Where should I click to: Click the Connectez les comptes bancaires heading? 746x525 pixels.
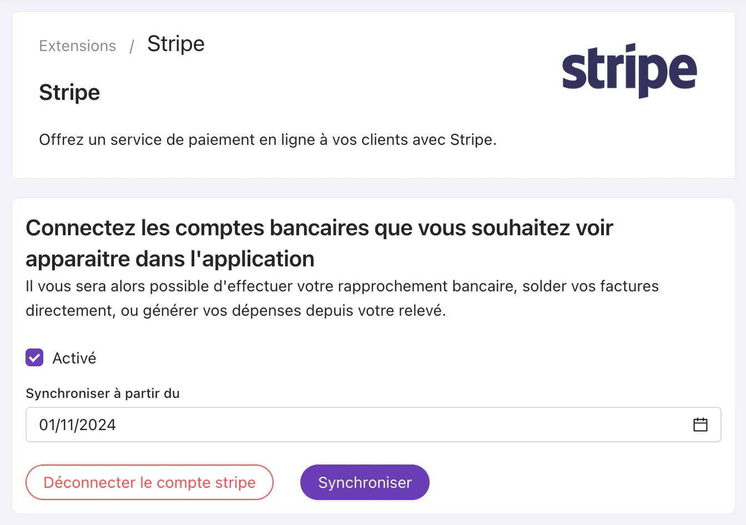pos(319,228)
